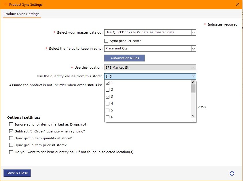Disable Subtract InOrder quantity when syncing
243x181 pixels.
[11, 131]
